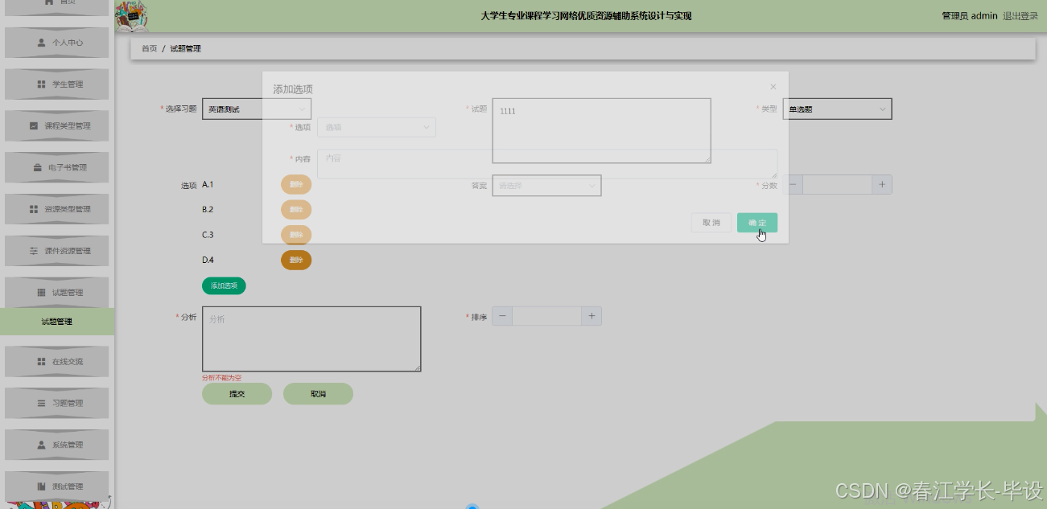The image size is (1047, 509).
Task: Close the 添加选项 dialog with the X
Action: [773, 87]
